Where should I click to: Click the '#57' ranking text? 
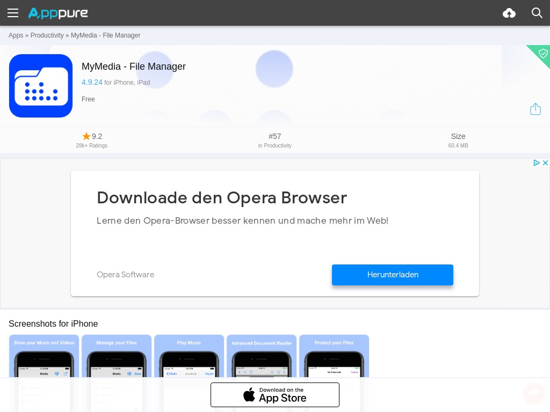275,136
